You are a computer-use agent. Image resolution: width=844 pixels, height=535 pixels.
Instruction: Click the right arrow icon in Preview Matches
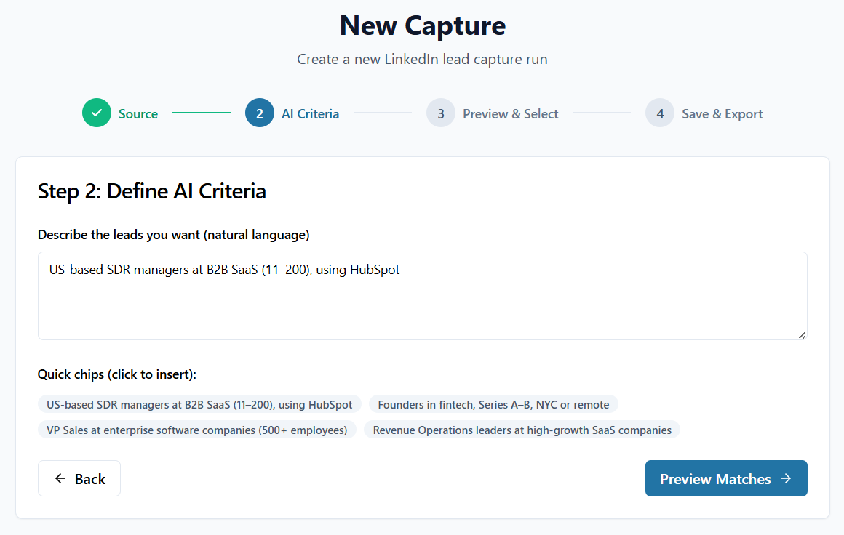[x=786, y=478]
